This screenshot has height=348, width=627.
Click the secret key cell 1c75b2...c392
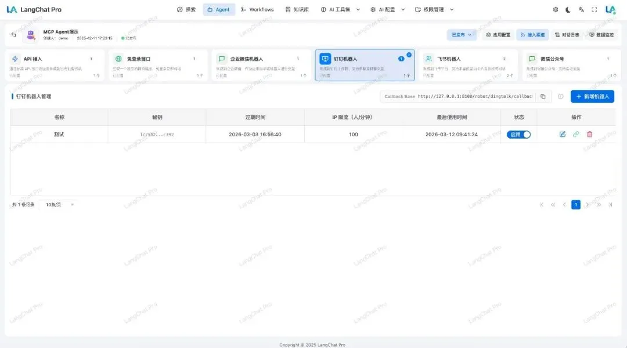(x=157, y=134)
